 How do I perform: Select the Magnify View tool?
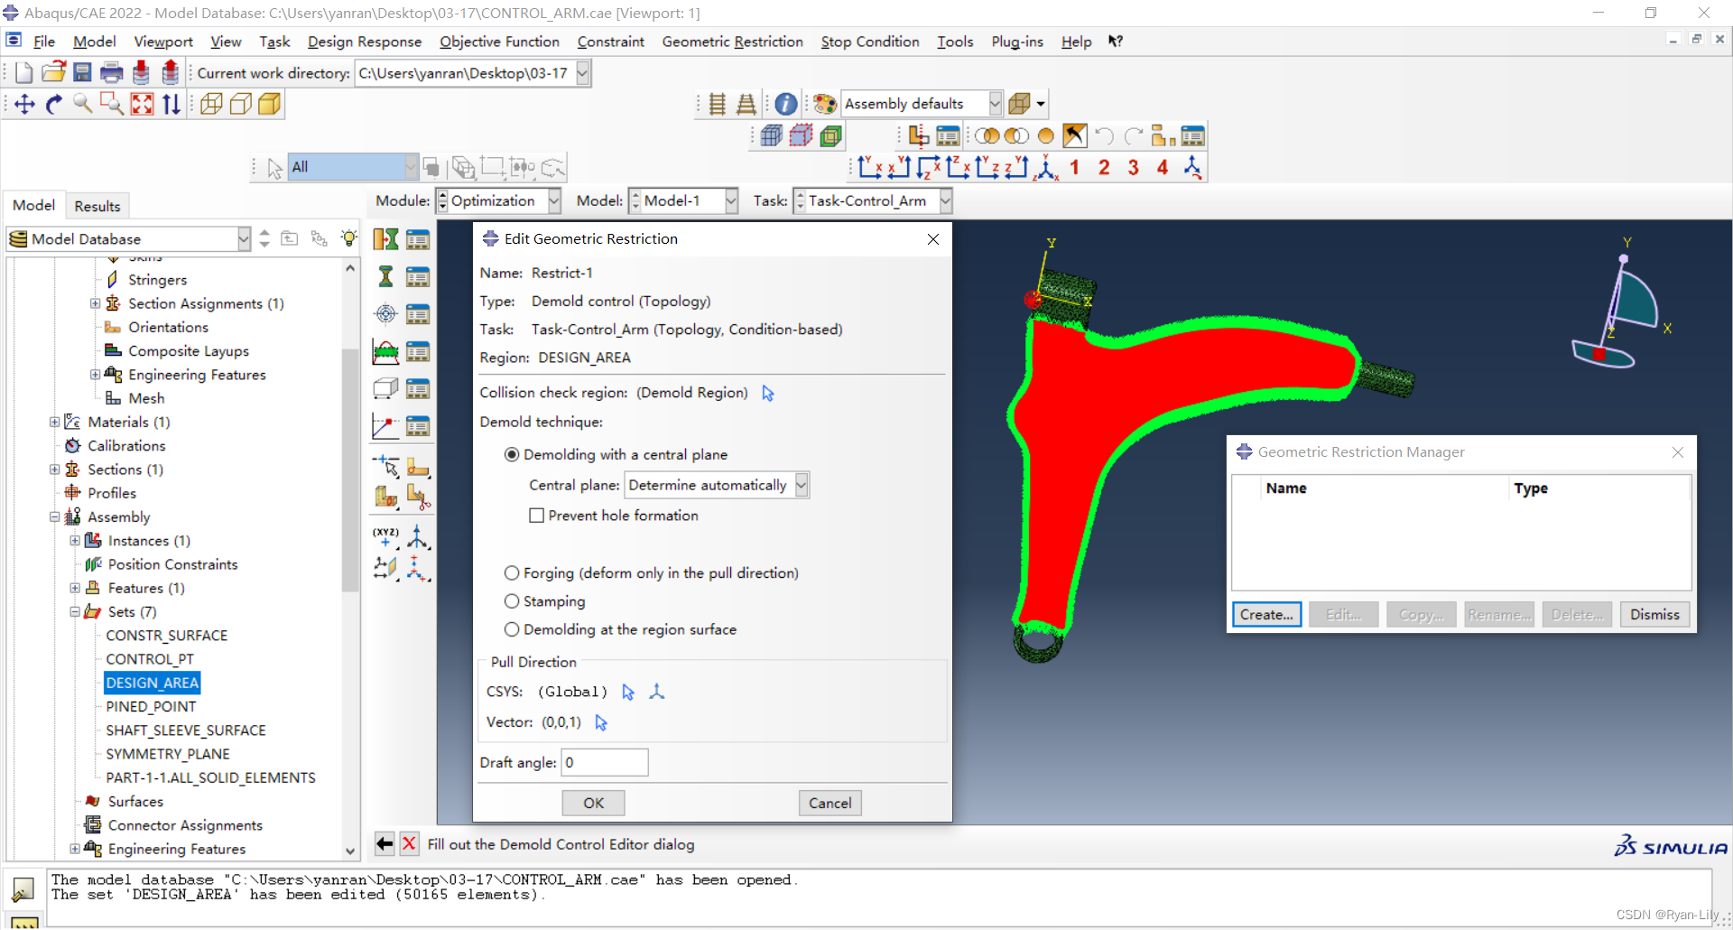pyautogui.click(x=83, y=105)
